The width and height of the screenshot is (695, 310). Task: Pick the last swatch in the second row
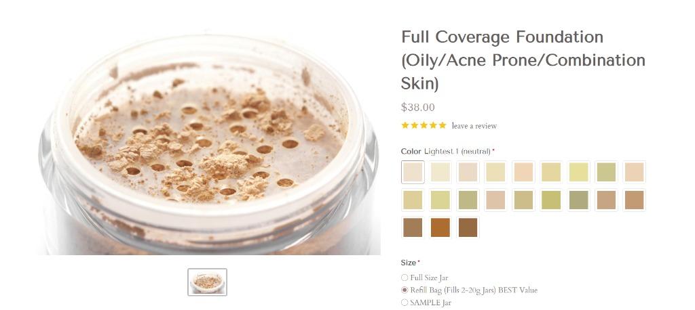point(634,200)
